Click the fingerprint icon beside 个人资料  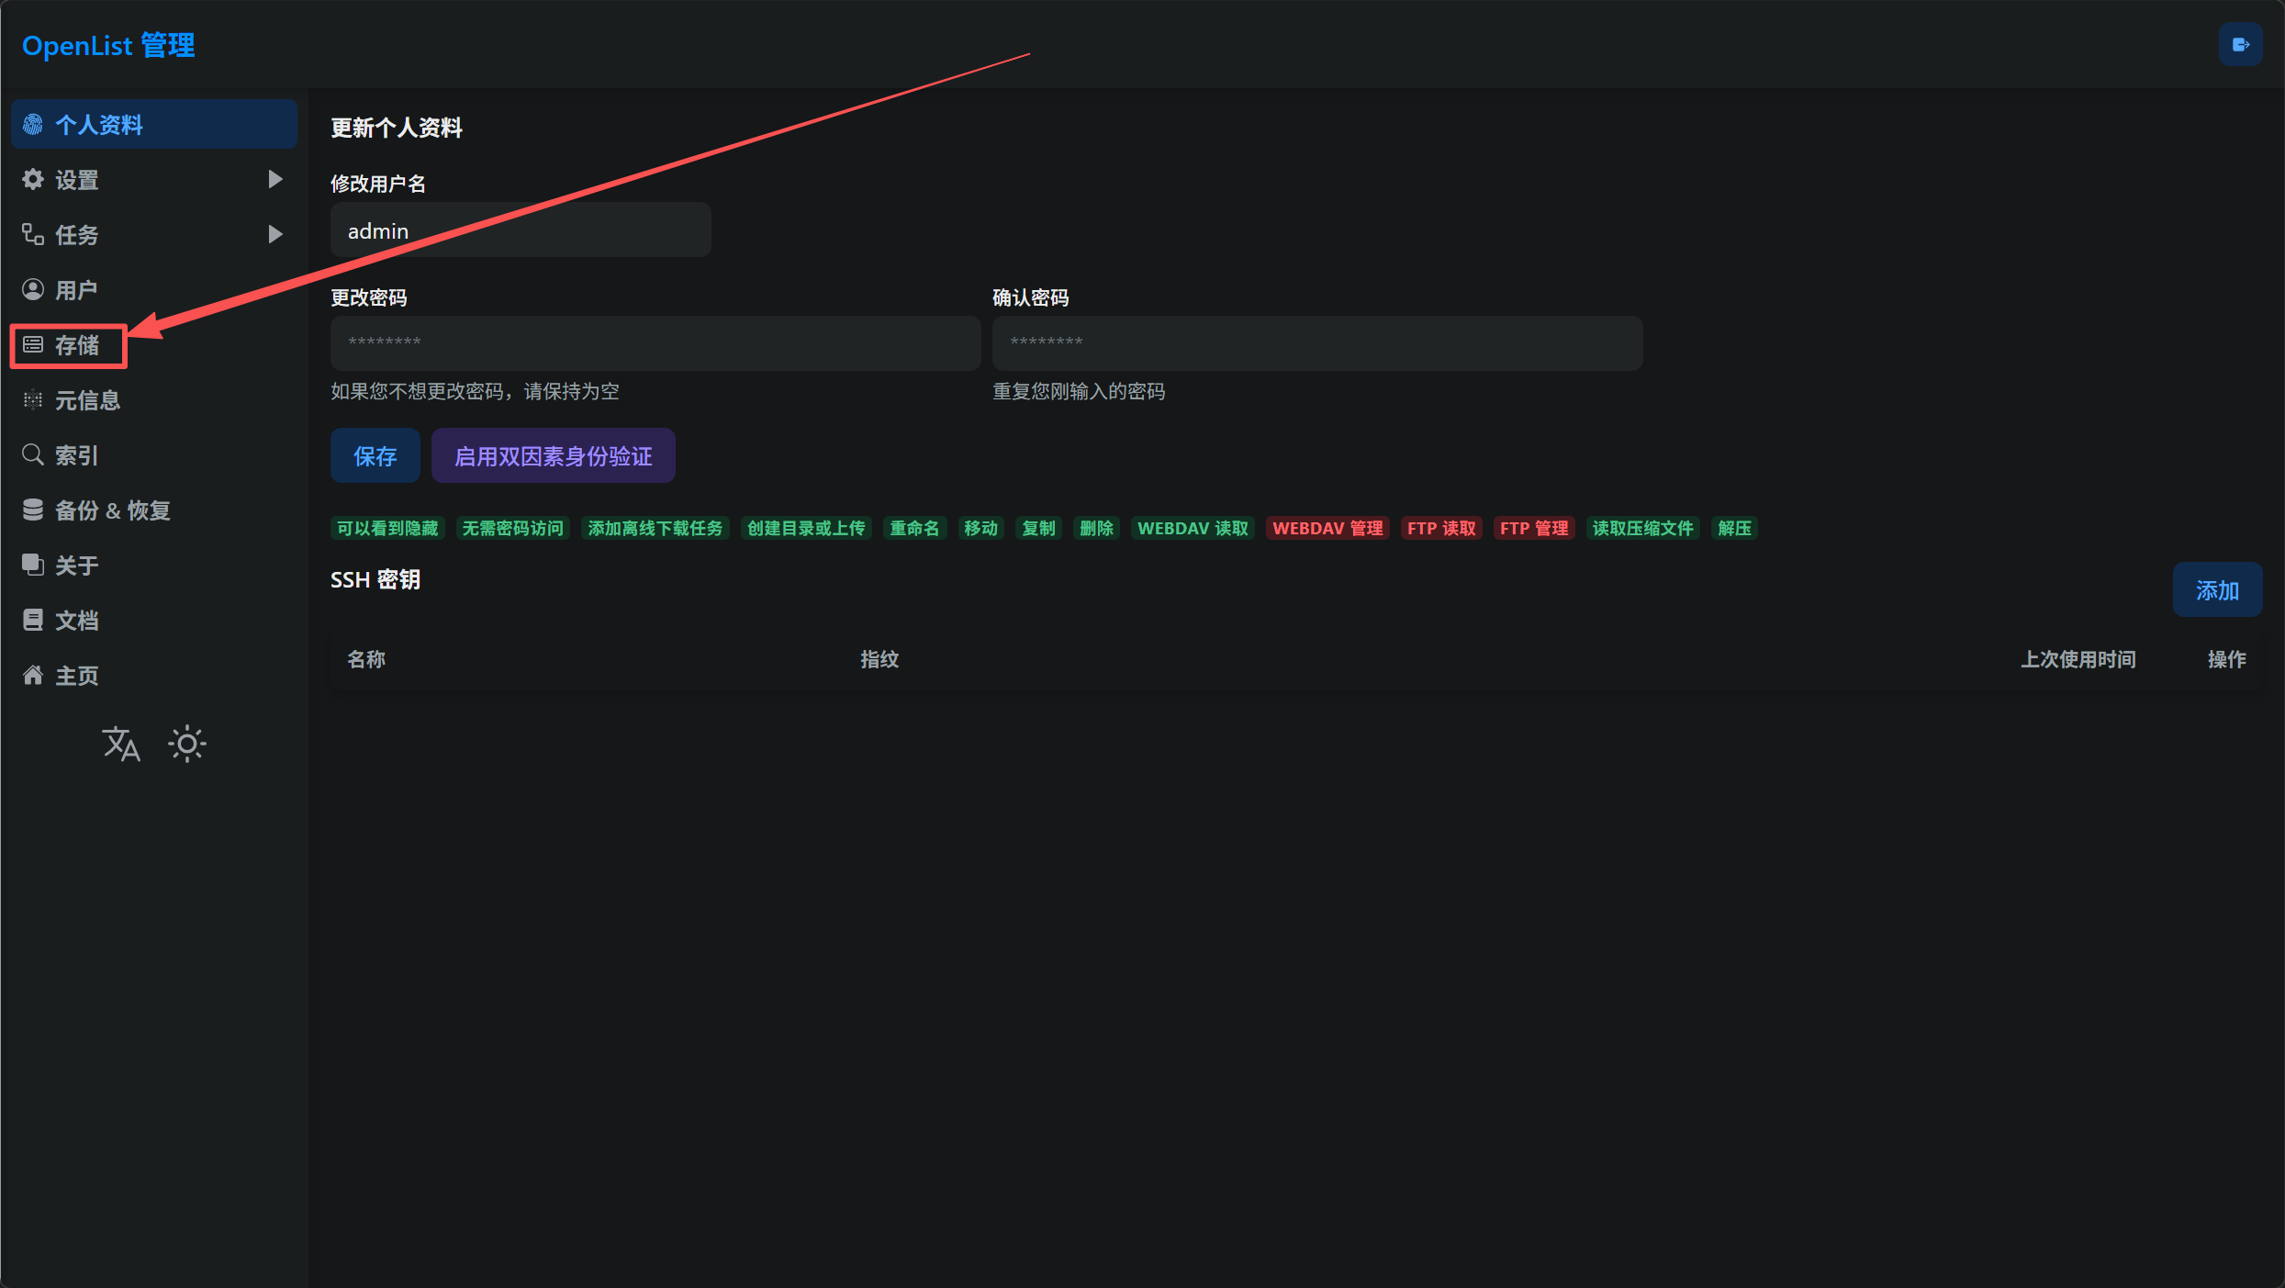click(33, 125)
